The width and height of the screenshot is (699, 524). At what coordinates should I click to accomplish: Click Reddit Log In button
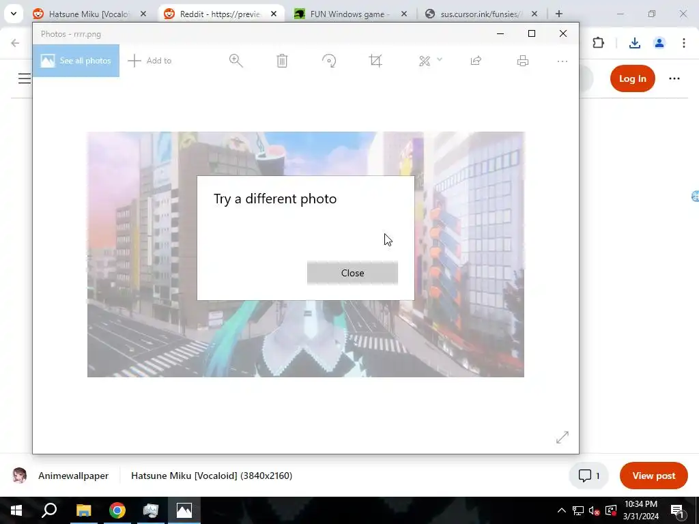633,78
